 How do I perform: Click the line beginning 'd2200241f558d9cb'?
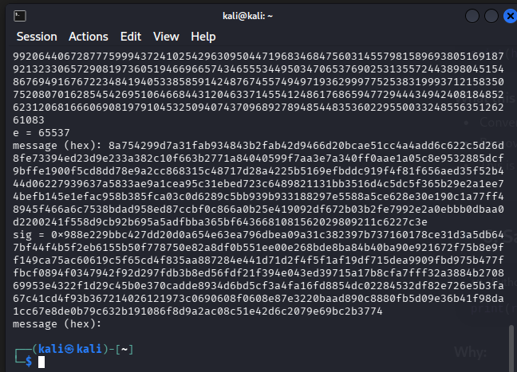pyautogui.click(x=220, y=222)
